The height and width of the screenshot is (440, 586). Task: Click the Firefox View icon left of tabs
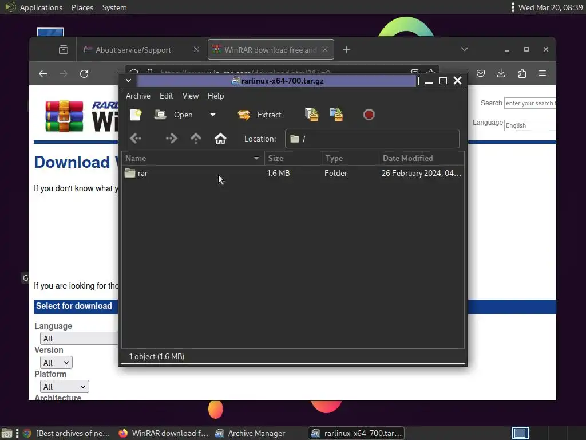pyautogui.click(x=64, y=49)
